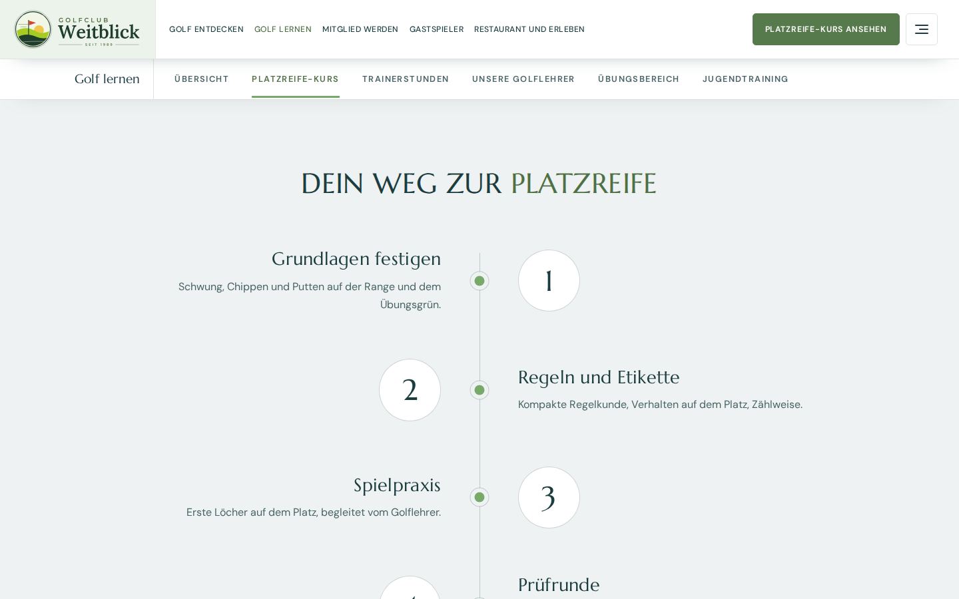This screenshot has width=959, height=599.
Task: Open Unsere Golflehrer tab
Action: [523, 79]
